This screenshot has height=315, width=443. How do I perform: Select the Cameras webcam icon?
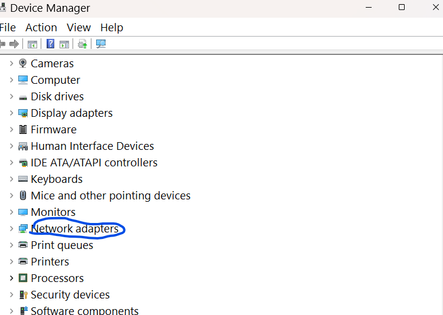(x=22, y=63)
